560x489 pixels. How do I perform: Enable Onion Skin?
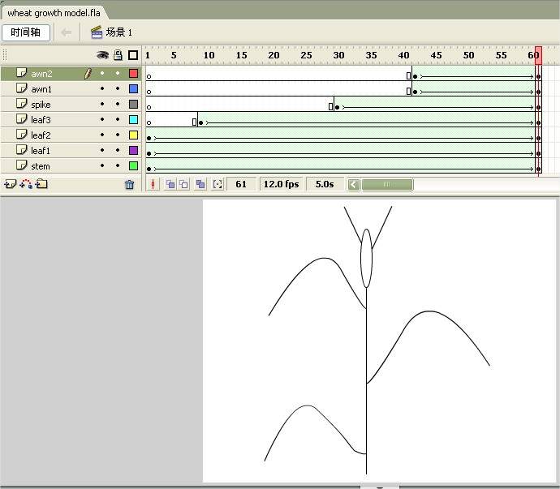coord(170,184)
